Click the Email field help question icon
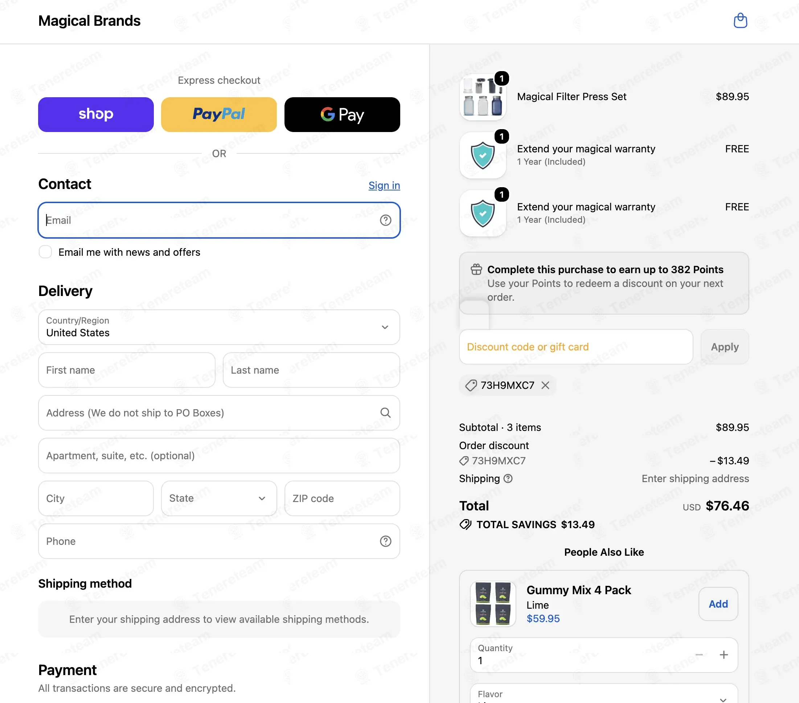 pyautogui.click(x=385, y=221)
